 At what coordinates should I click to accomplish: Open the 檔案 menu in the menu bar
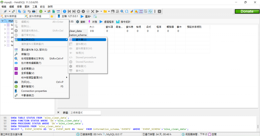pos(4,7)
